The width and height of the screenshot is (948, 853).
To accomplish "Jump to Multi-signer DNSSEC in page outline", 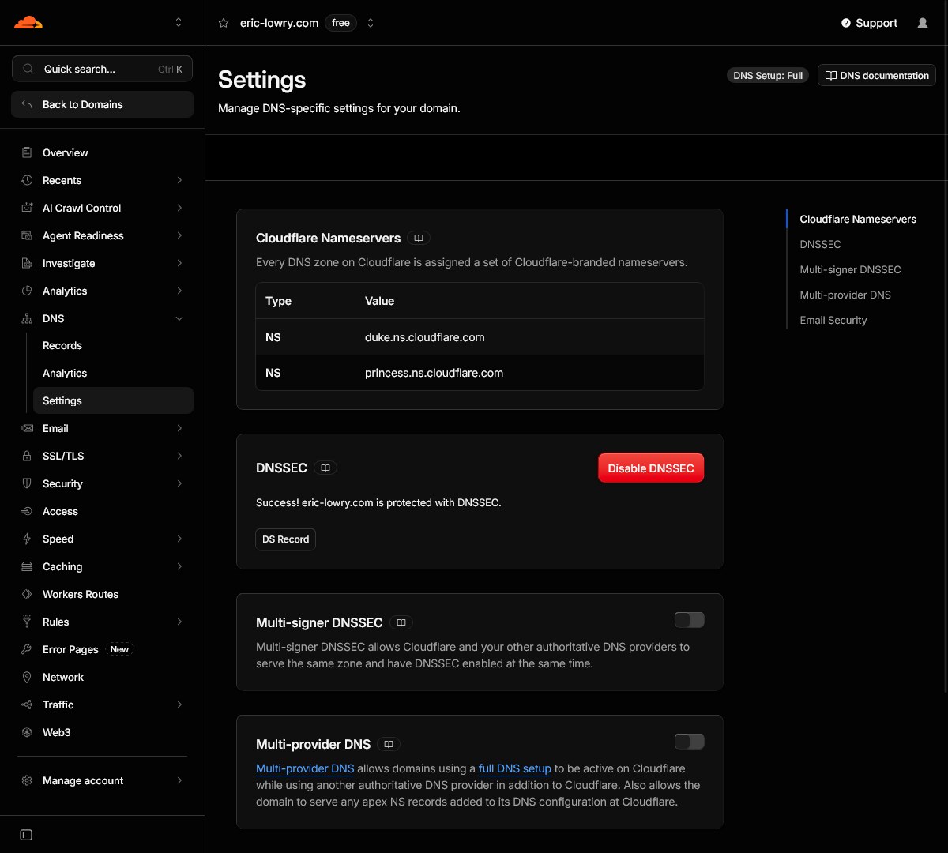I will click(x=850, y=269).
